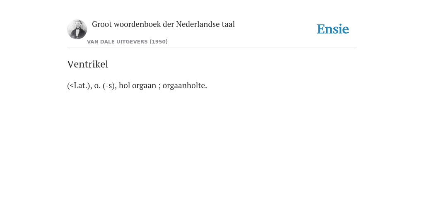Screen dimensions: 424x212
Task: Click the year '(1950)' in the publisher line
Action: [159, 42]
